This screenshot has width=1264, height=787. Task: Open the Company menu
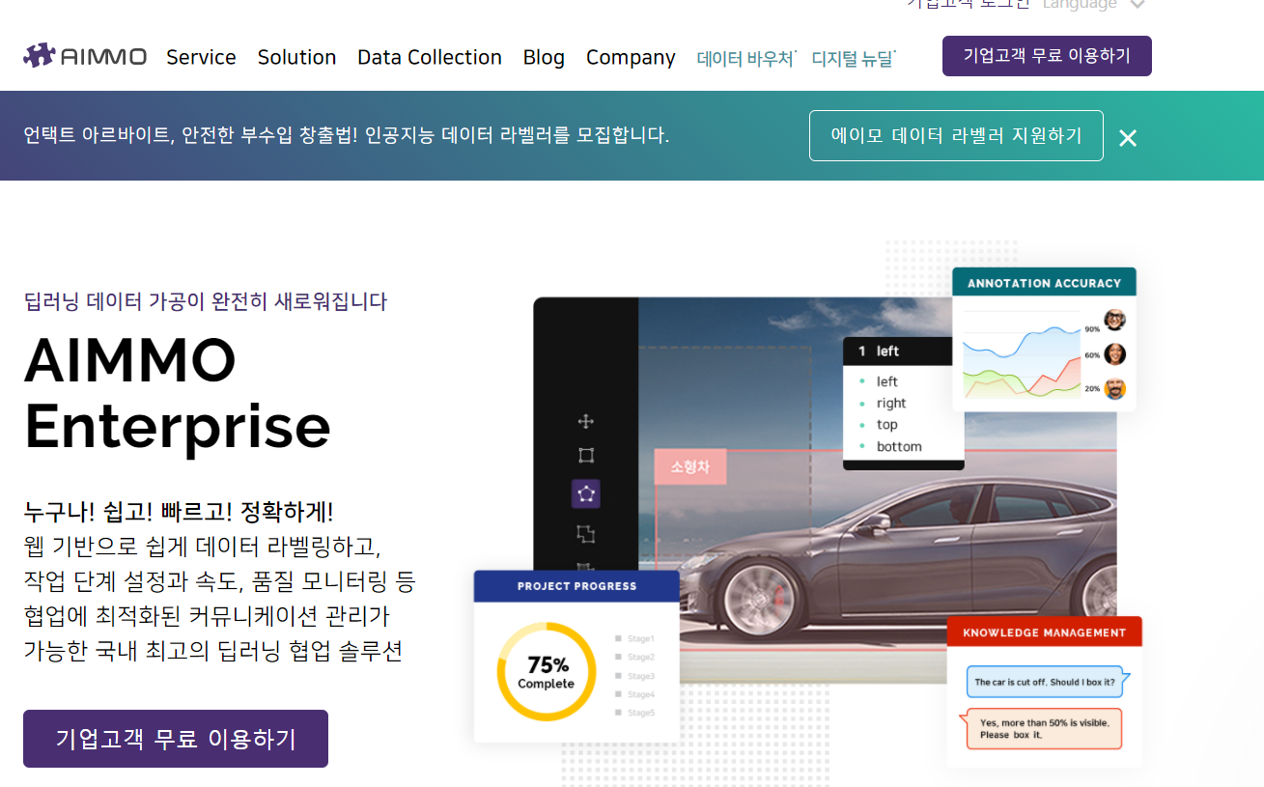click(x=631, y=57)
